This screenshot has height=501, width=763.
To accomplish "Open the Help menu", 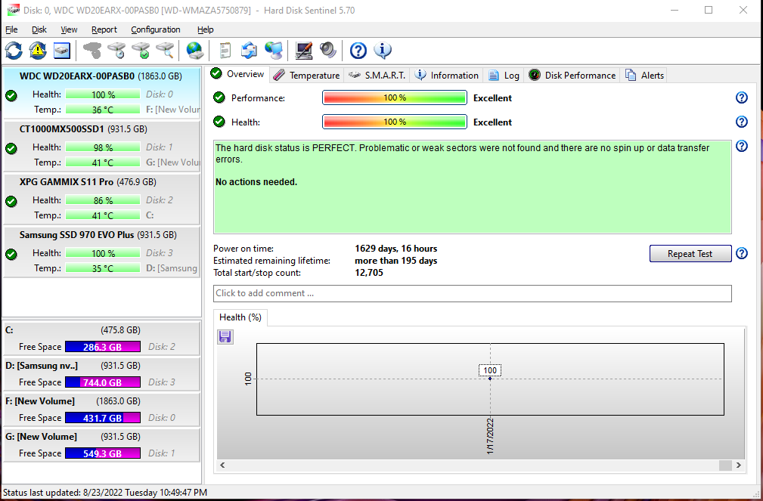I will click(206, 29).
